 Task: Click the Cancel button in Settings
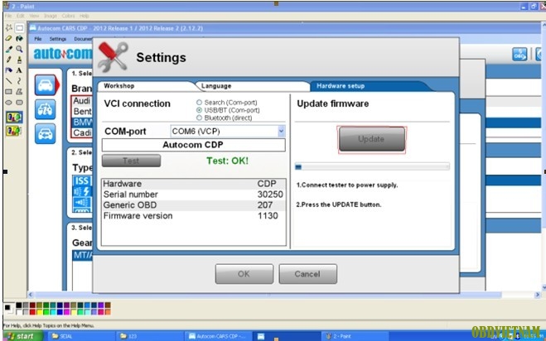click(x=307, y=274)
